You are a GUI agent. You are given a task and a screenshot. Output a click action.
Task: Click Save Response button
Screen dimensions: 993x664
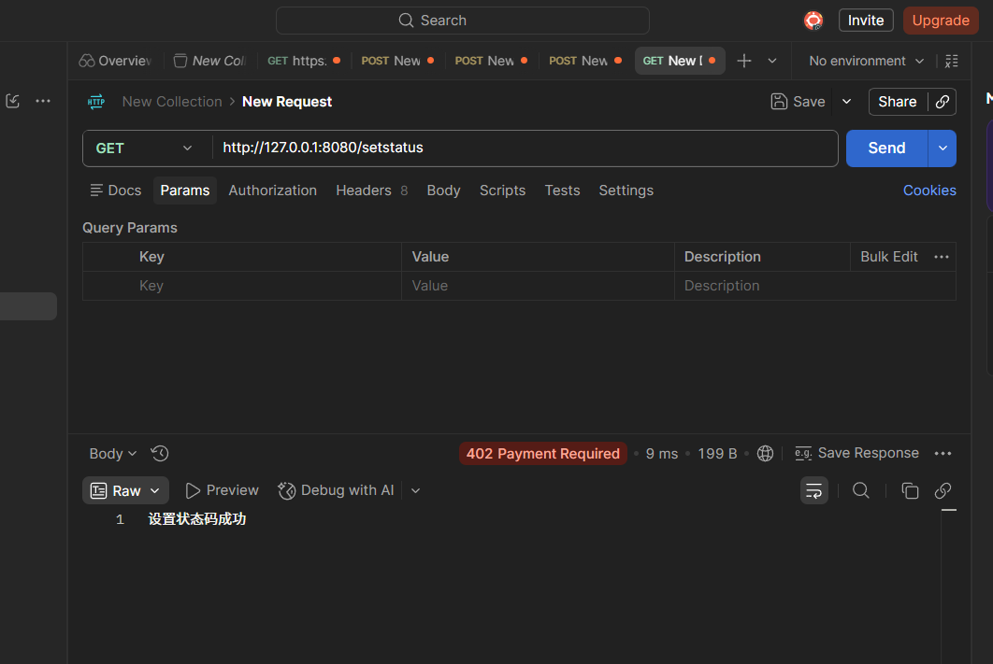(x=856, y=454)
